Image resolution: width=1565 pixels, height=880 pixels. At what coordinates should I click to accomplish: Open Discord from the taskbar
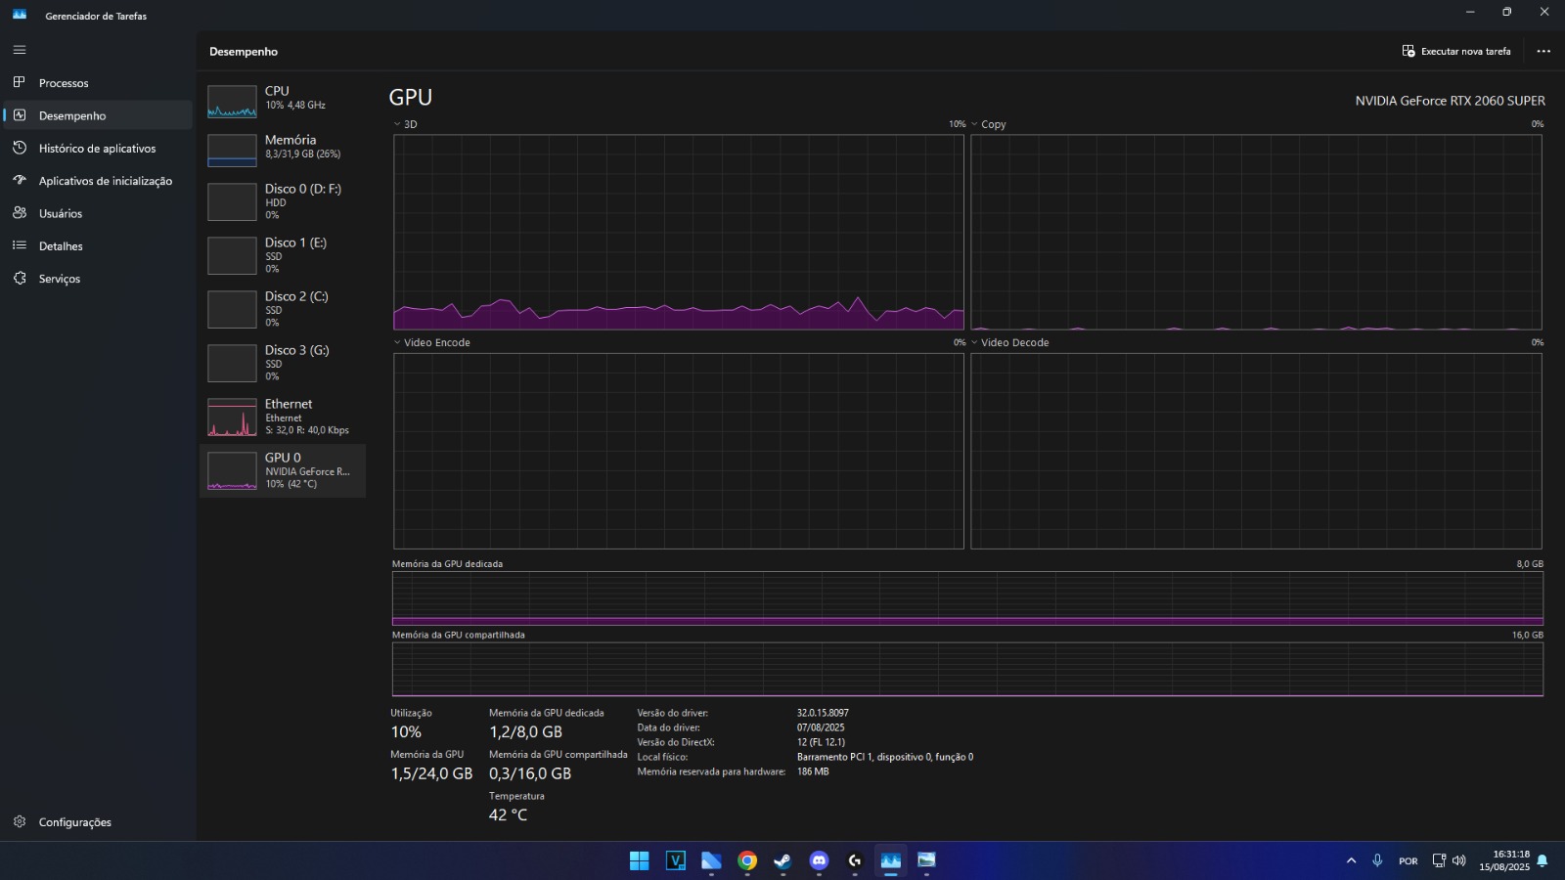coord(819,860)
